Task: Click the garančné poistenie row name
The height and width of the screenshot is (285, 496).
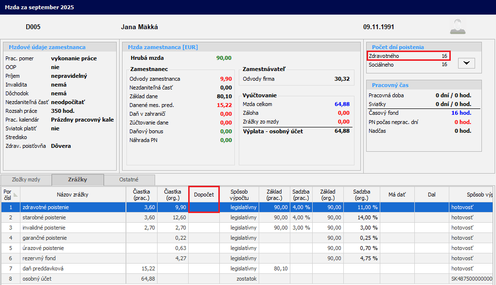Action: 45,238
